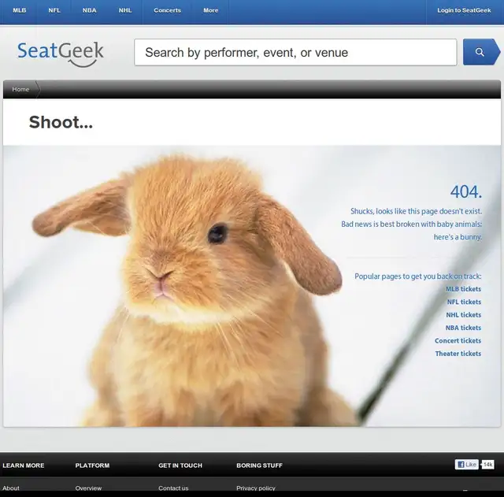504x497 pixels.
Task: Click the Privacy policy footer link
Action: coord(256,488)
